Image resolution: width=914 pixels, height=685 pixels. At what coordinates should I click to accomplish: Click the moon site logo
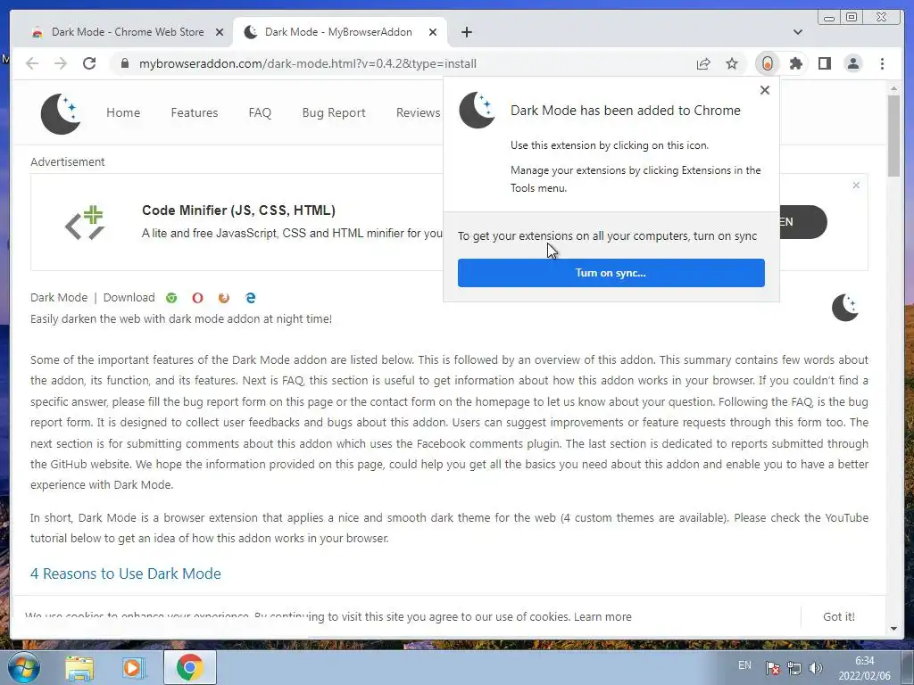coord(61,113)
